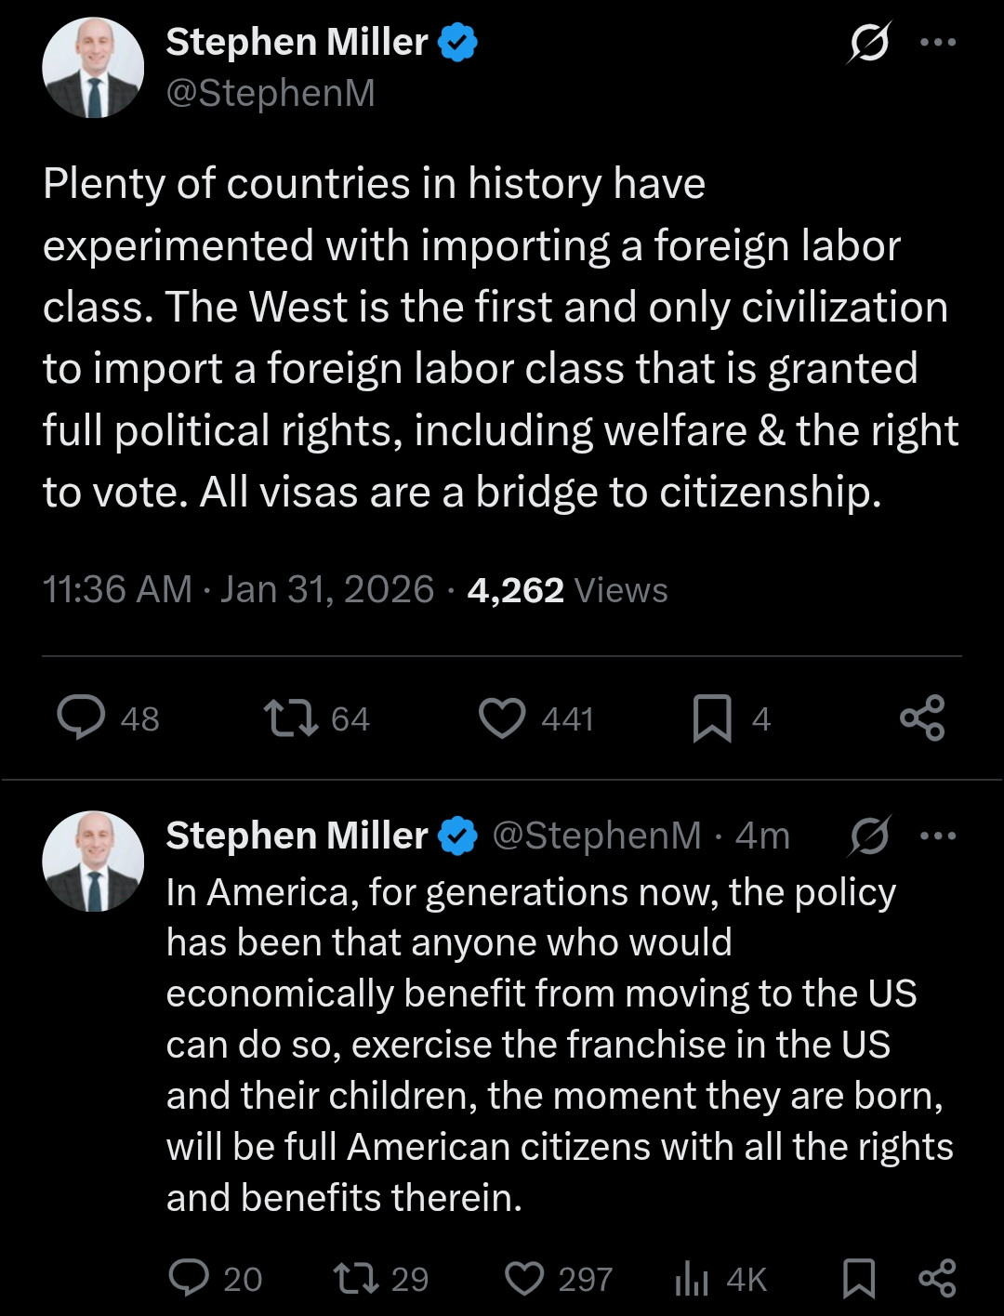Screen dimensions: 1004x1316
Task: Open Stephen Miller's avatar on main post
Action: 93,67
